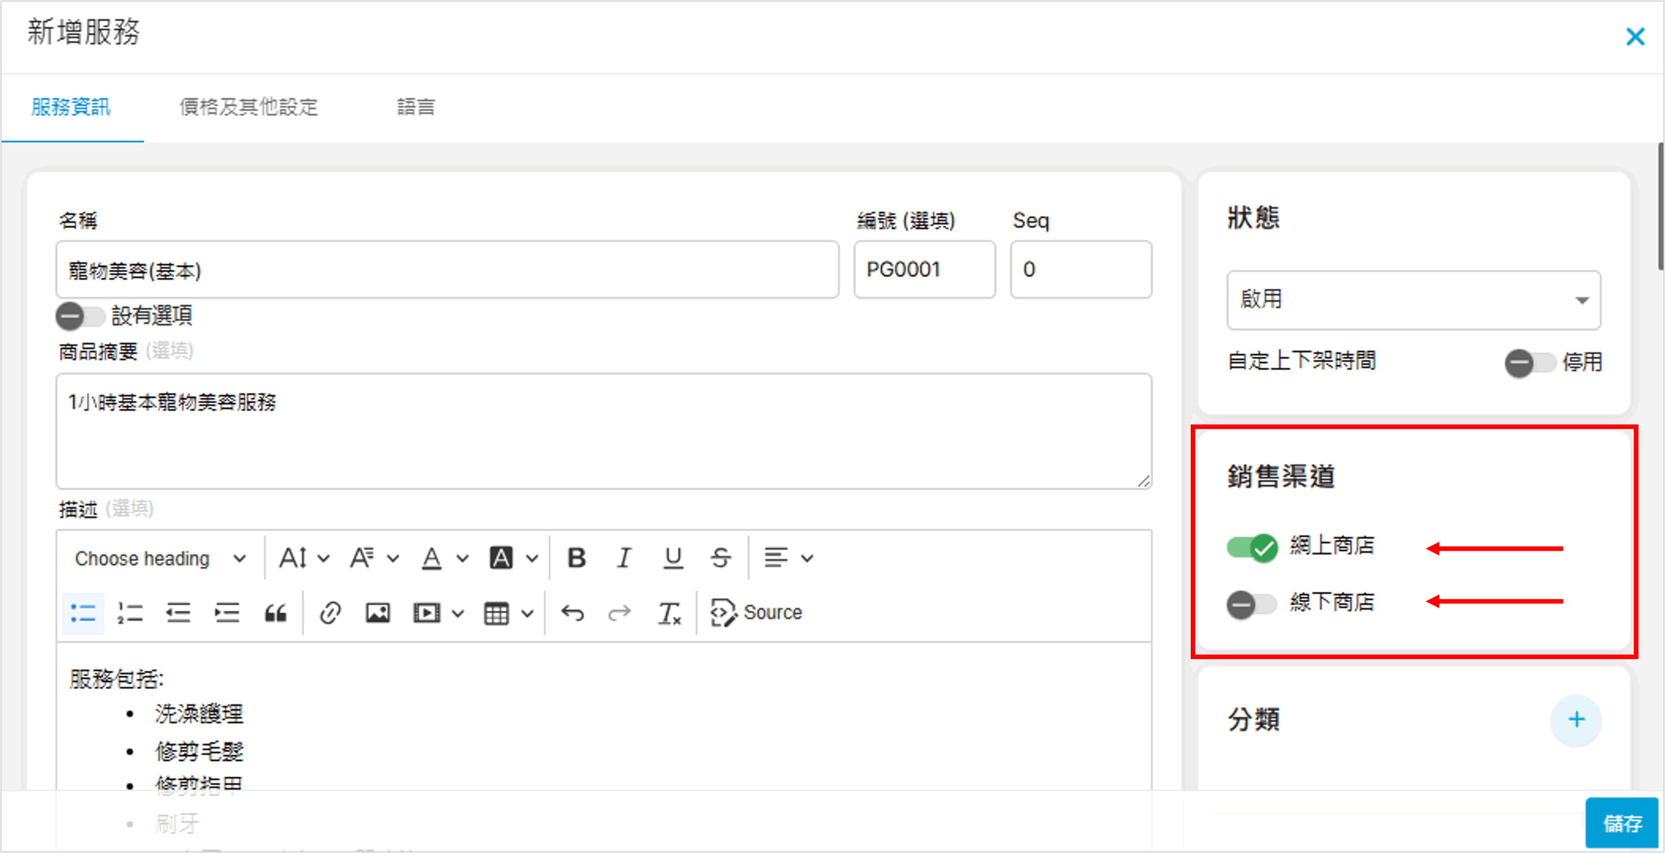This screenshot has height=853, width=1665.
Task: Open the 啟用 status dropdown
Action: (x=1413, y=300)
